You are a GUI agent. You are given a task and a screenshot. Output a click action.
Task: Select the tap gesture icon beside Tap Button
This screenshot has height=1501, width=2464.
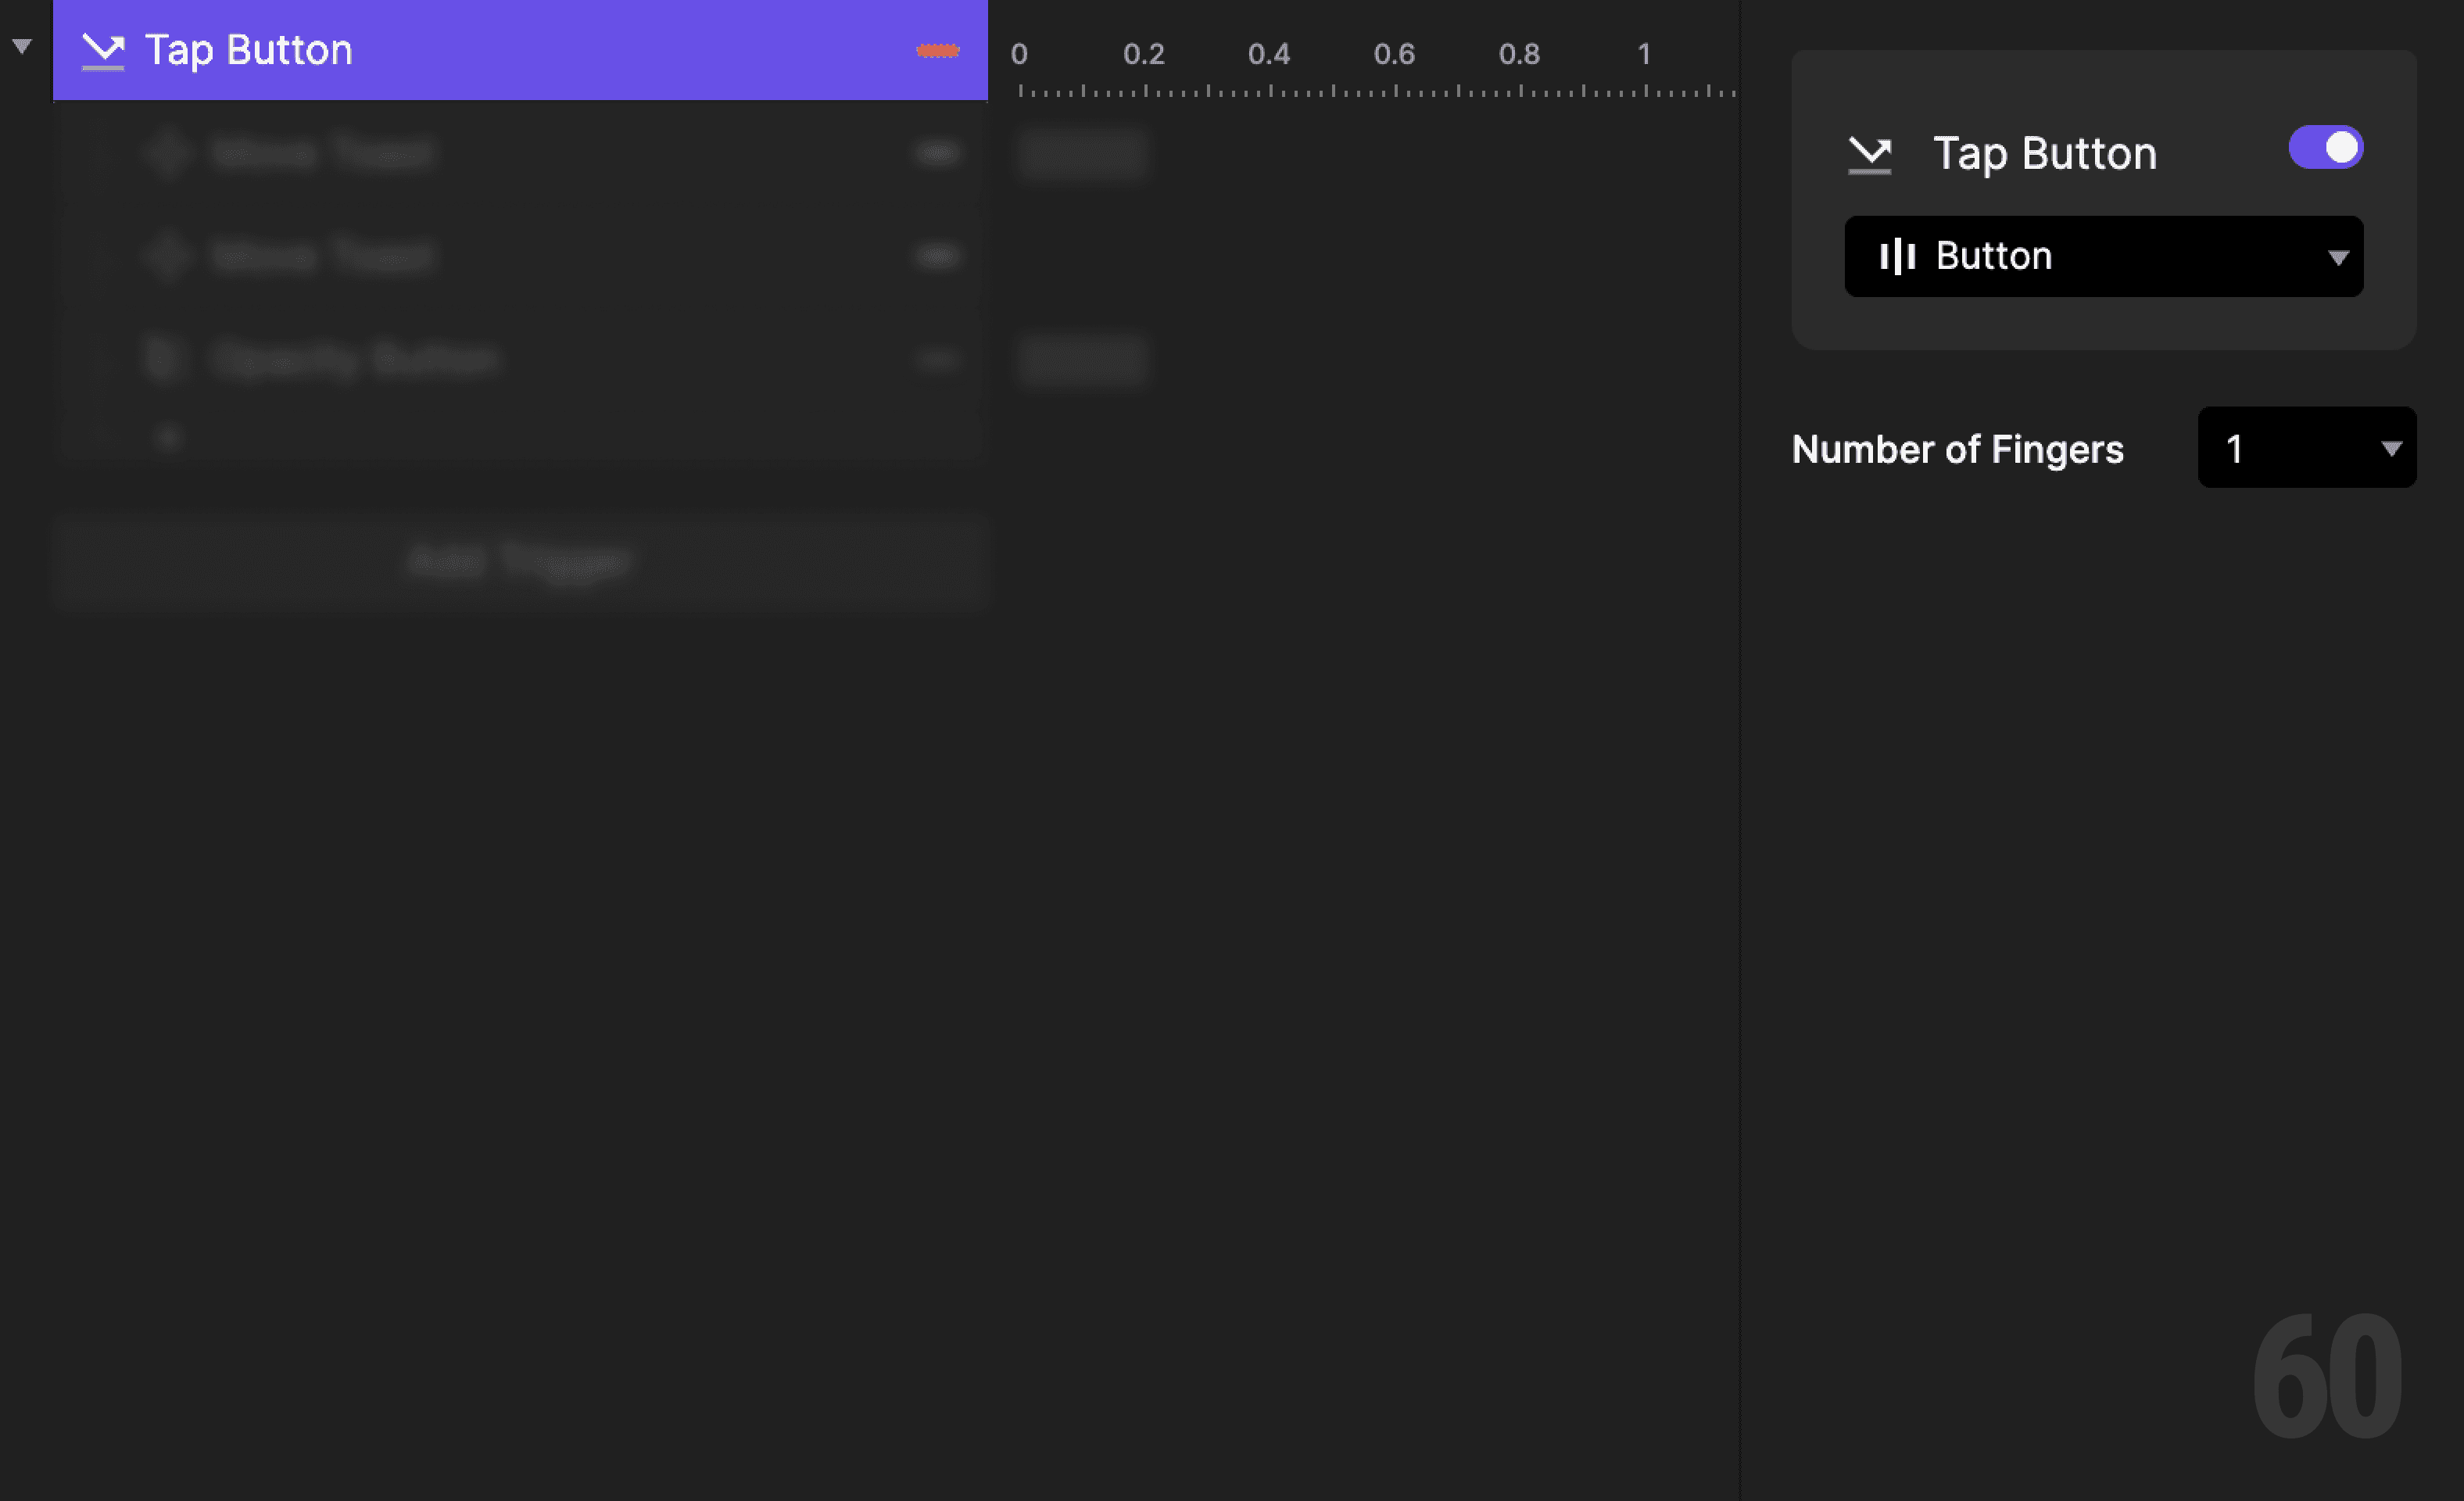point(104,49)
